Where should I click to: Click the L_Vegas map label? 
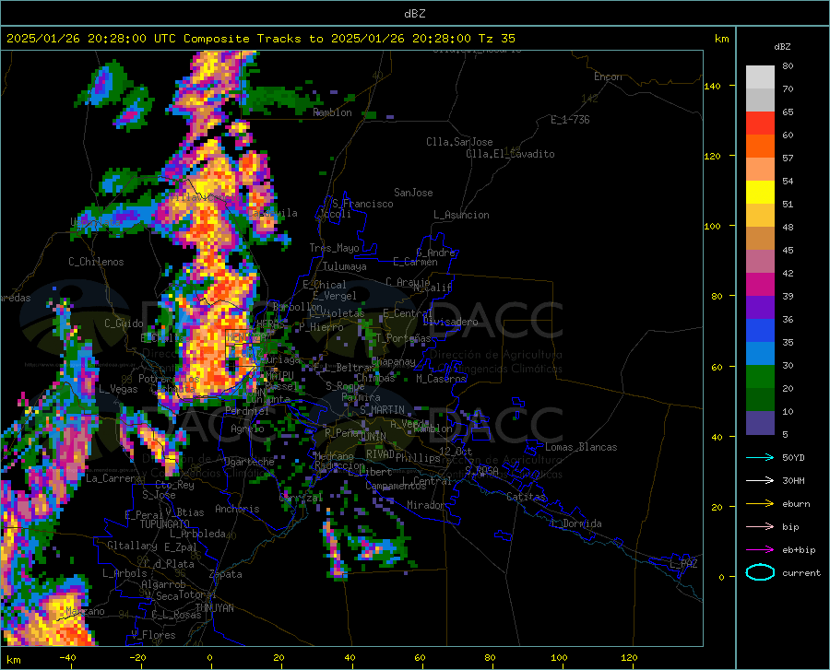point(118,389)
